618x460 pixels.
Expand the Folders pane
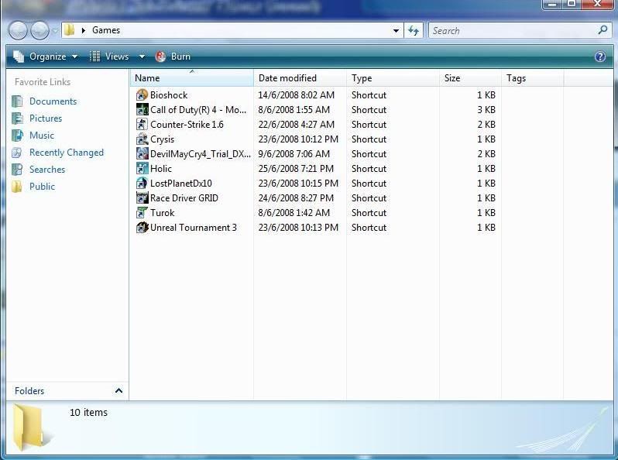118,391
